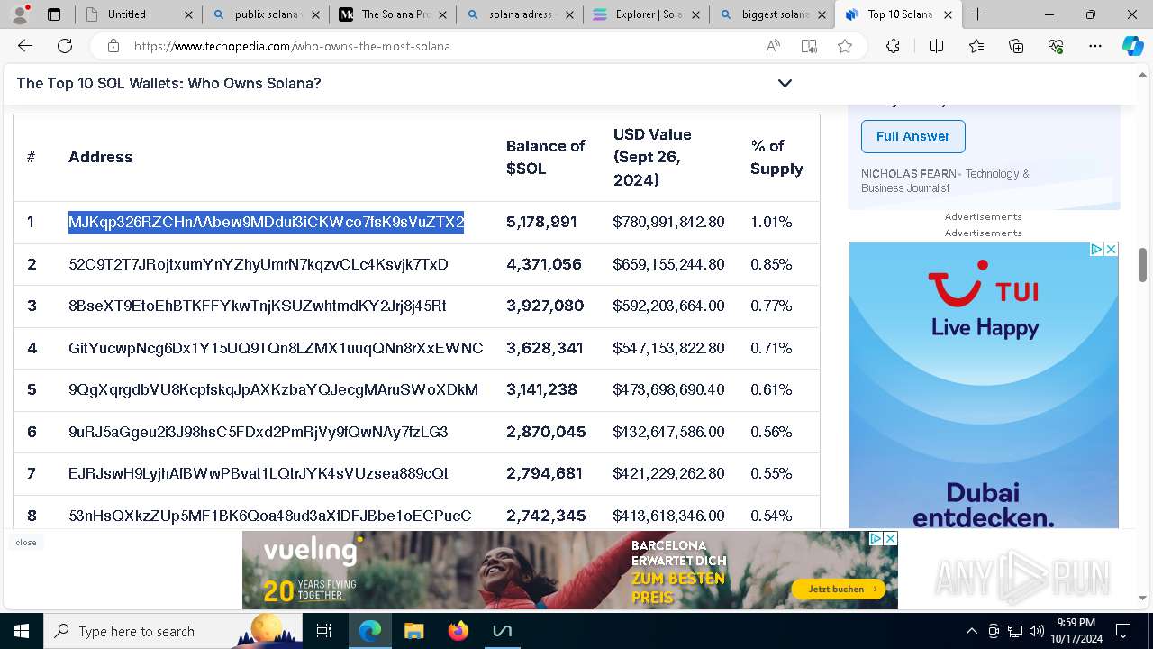Expand the Top 10 SOL Wallets contents
Image resolution: width=1153 pixels, height=649 pixels.
(785, 83)
